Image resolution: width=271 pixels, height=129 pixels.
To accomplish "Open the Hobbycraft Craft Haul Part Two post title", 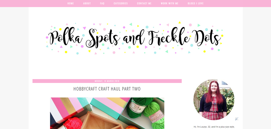I will (107, 89).
